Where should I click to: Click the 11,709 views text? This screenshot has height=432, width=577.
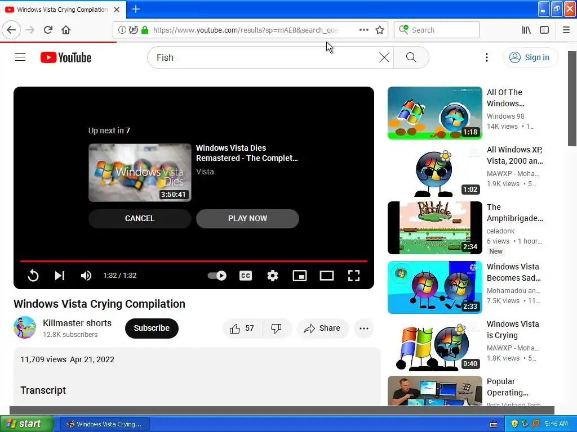pyautogui.click(x=43, y=359)
